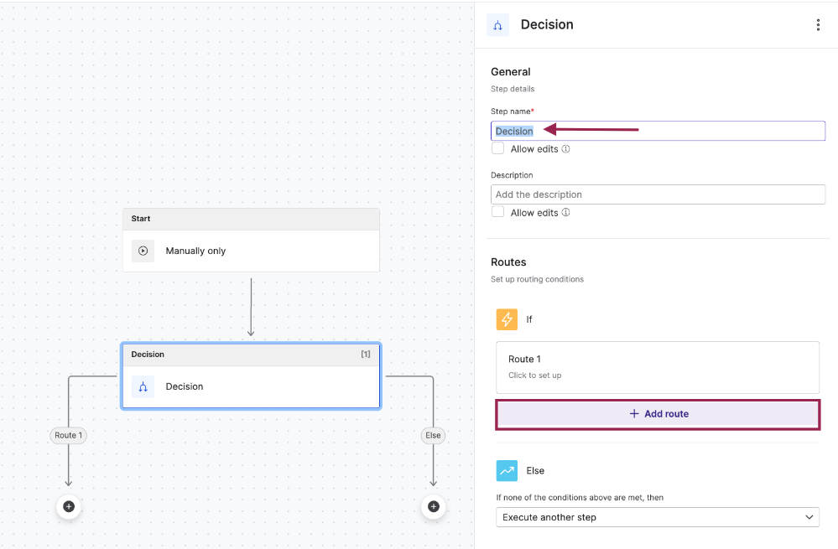The width and height of the screenshot is (838, 549).
Task: Open Route 1 card to set up
Action: tap(658, 367)
